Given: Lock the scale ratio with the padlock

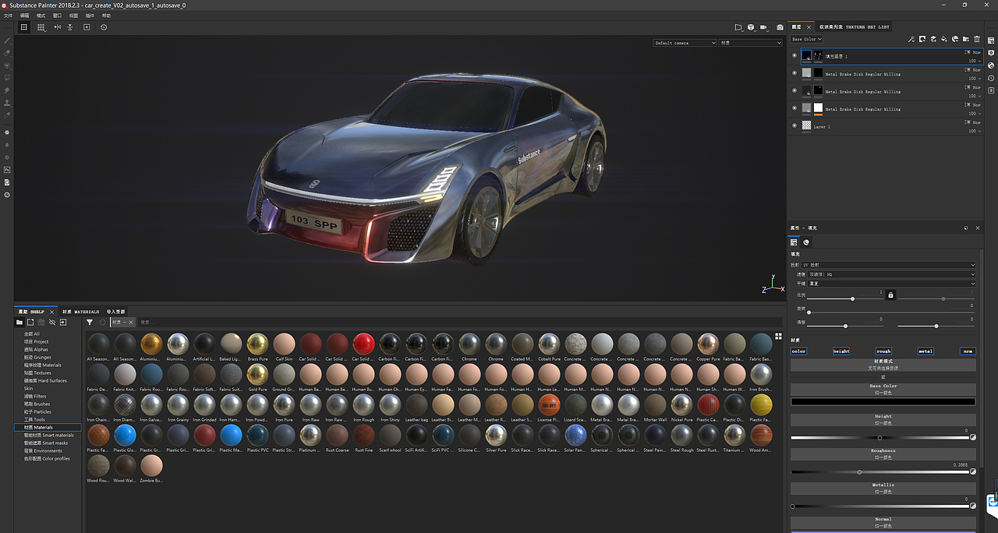Looking at the screenshot, I should coord(890,295).
